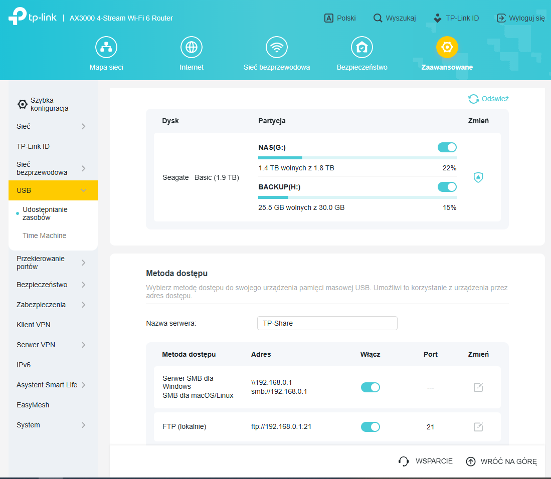Click the NAS(G:) usage progress bar
This screenshot has height=479, width=551.
click(x=357, y=158)
